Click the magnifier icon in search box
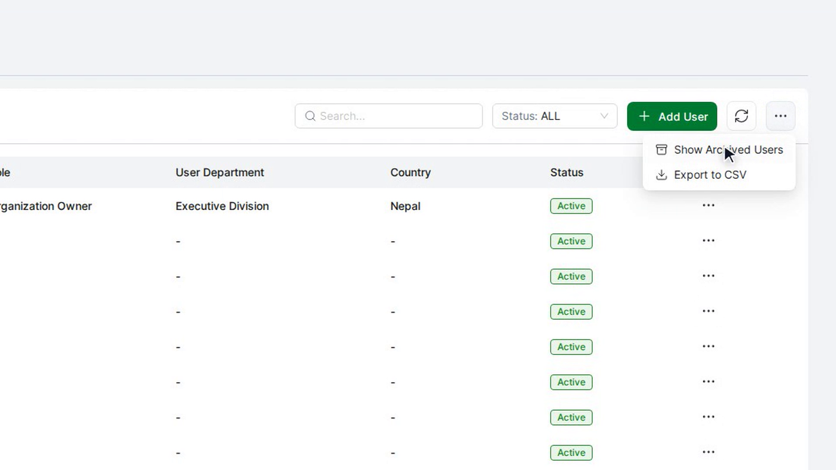Image resolution: width=836 pixels, height=470 pixels. click(310, 116)
